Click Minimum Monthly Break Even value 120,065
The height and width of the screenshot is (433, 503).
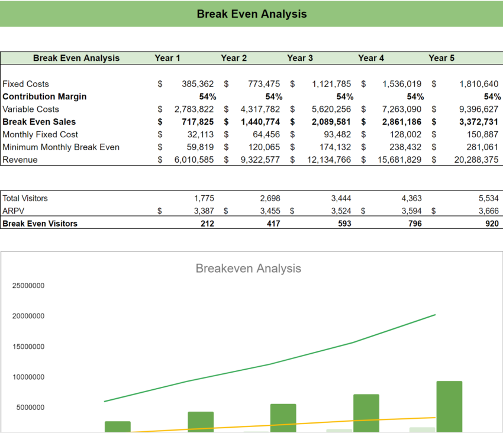[x=264, y=147]
